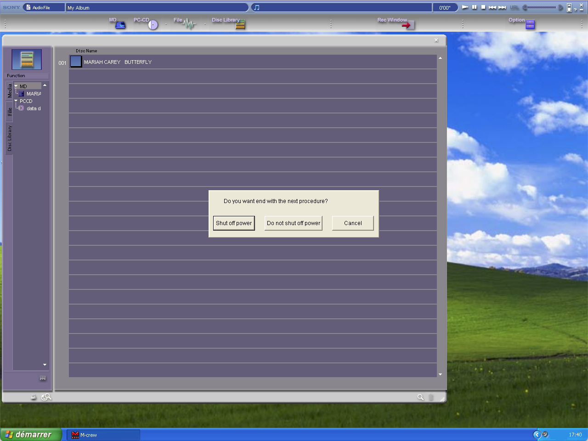Image resolution: width=588 pixels, height=441 pixels.
Task: Open the Rec Window
Action: coord(408,25)
